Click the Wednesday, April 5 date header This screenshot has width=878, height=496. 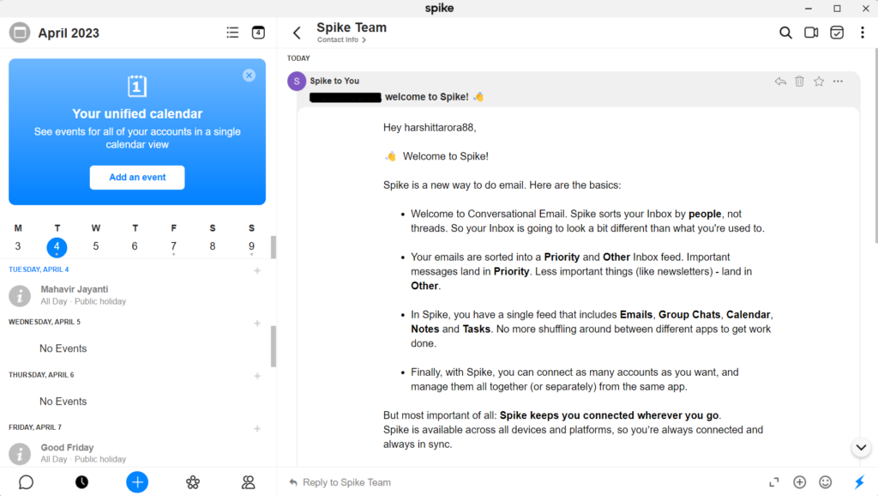(45, 323)
